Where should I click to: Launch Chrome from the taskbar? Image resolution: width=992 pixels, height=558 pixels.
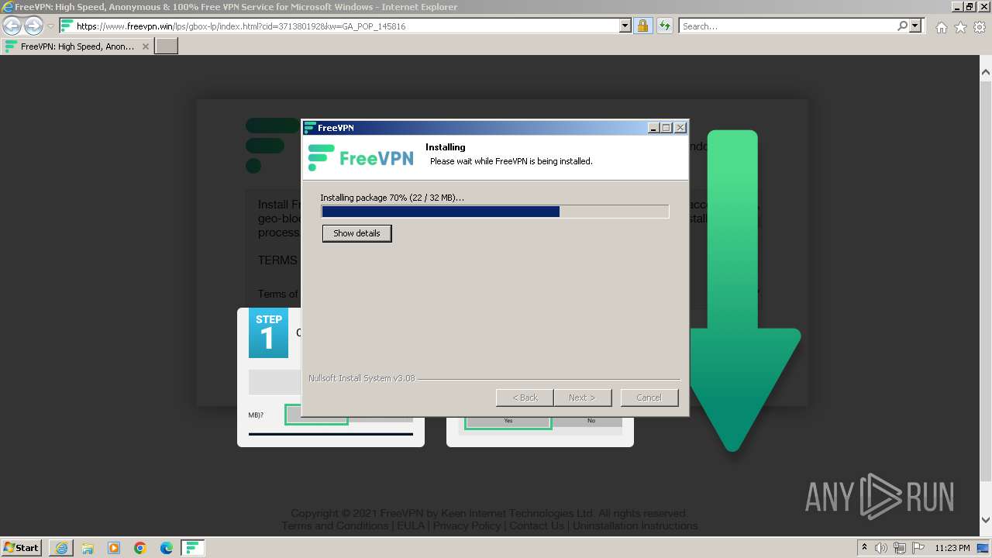coord(140,548)
